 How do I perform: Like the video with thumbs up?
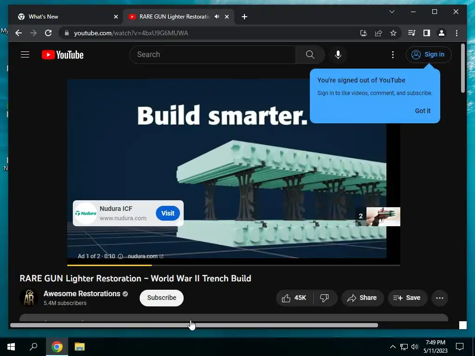click(x=294, y=298)
